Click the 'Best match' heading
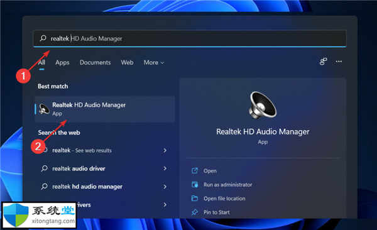The image size is (377, 230). [x=53, y=86]
